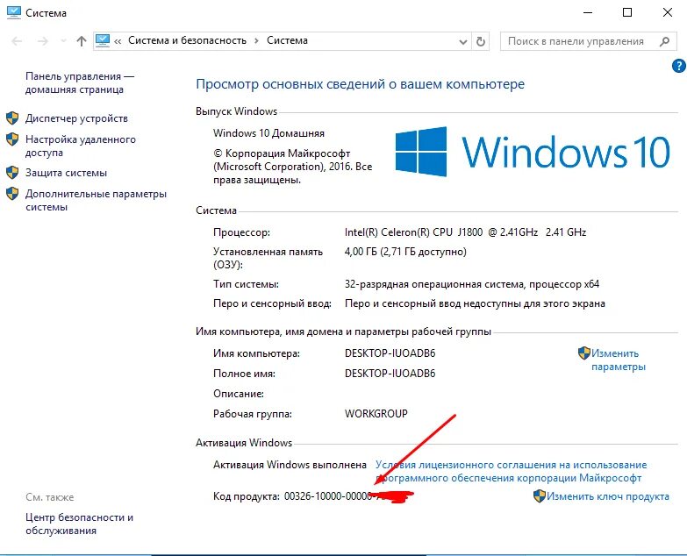Click Система и безопасность breadcrumb
This screenshot has height=556, width=687.
tap(187, 40)
